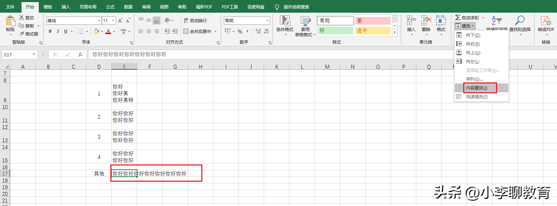Choose Justify (内容重排) menu item
557x206 pixels.
click(481, 88)
